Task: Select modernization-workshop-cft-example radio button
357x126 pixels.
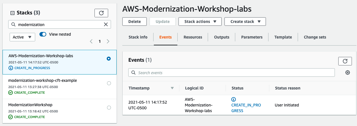Action: [x=109, y=83]
